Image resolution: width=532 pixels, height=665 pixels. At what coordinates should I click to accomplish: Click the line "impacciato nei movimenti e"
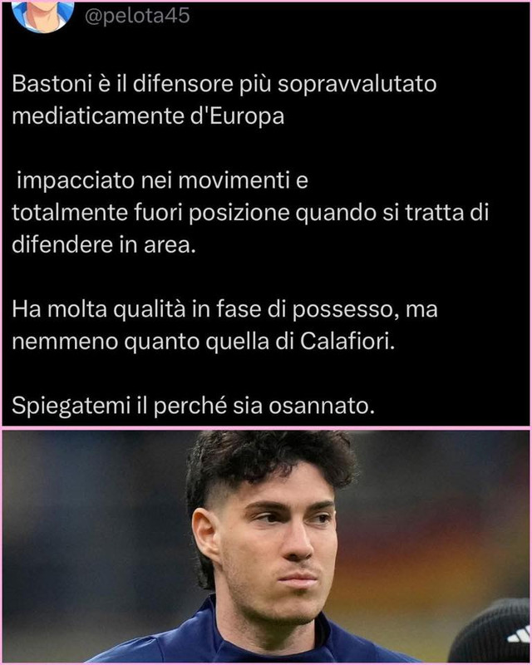point(162,180)
